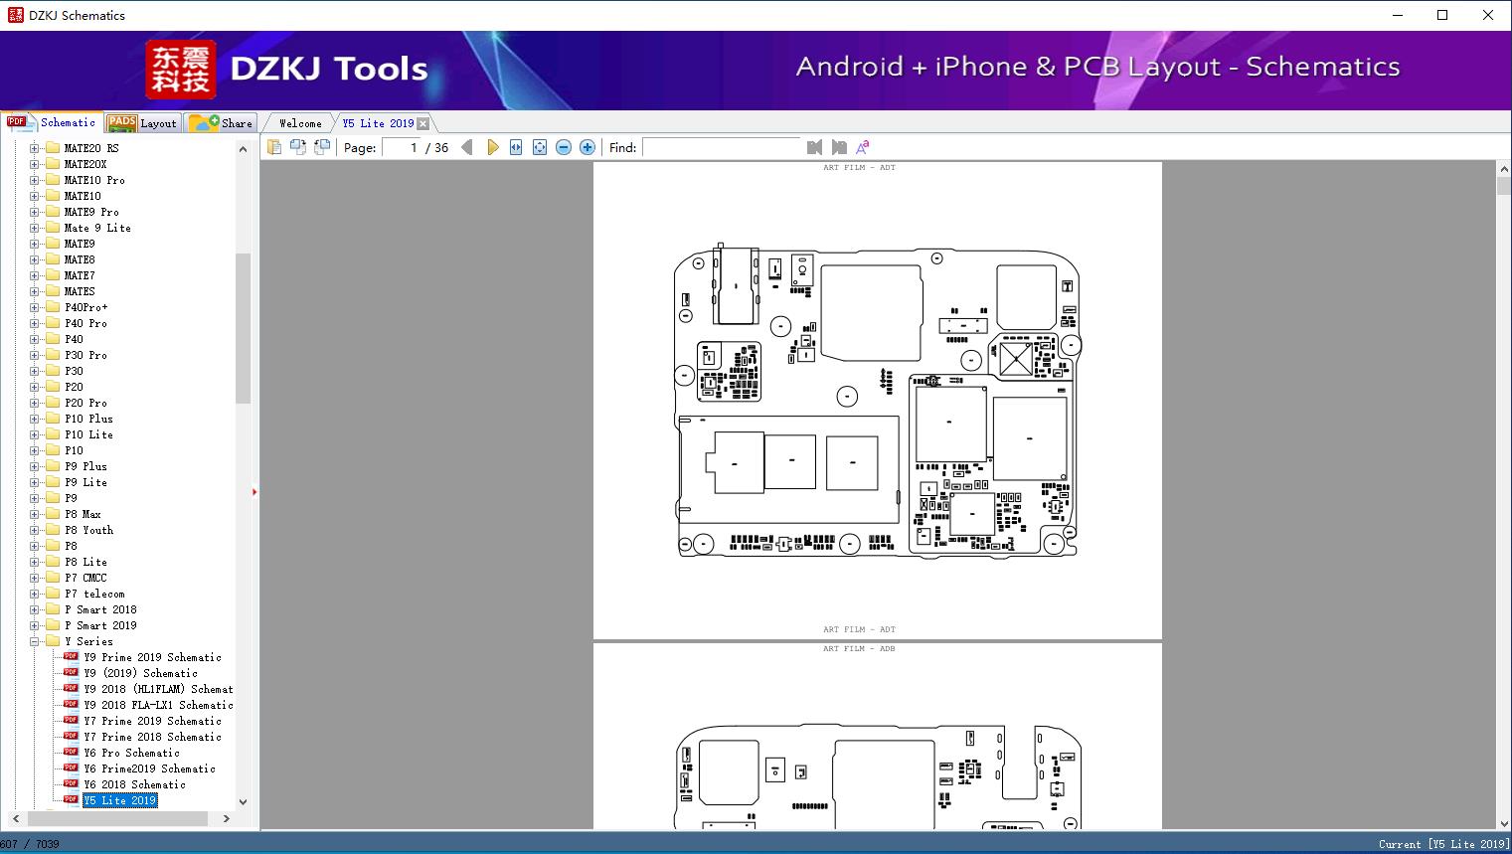Go to the previous page arrow
Image resolution: width=1512 pixels, height=854 pixels.
tap(467, 147)
